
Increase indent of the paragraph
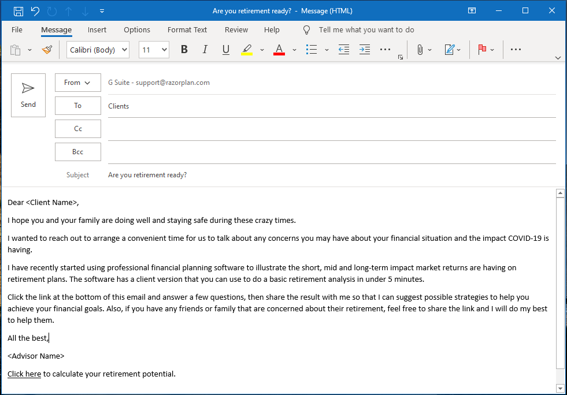pyautogui.click(x=364, y=50)
